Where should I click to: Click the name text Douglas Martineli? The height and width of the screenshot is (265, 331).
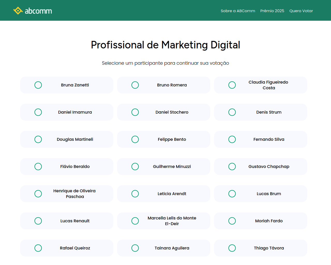(75, 139)
